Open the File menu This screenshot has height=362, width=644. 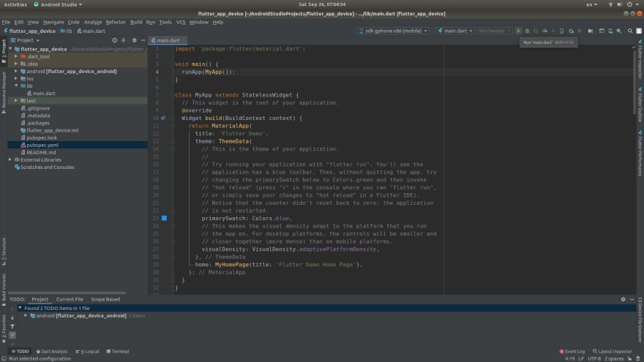[x=6, y=22]
